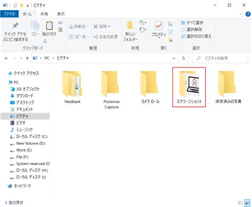
Task: Create a 新しいフォルダー (New folder)
Action: pyautogui.click(x=130, y=31)
